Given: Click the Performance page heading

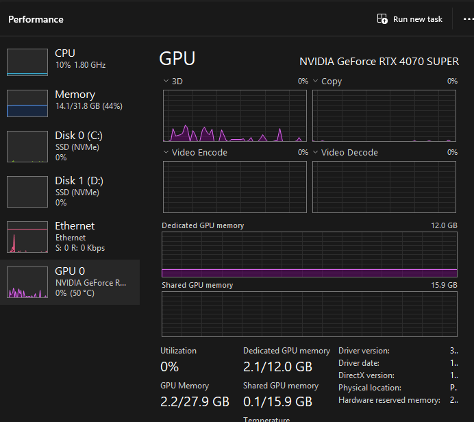Looking at the screenshot, I should pos(36,19).
